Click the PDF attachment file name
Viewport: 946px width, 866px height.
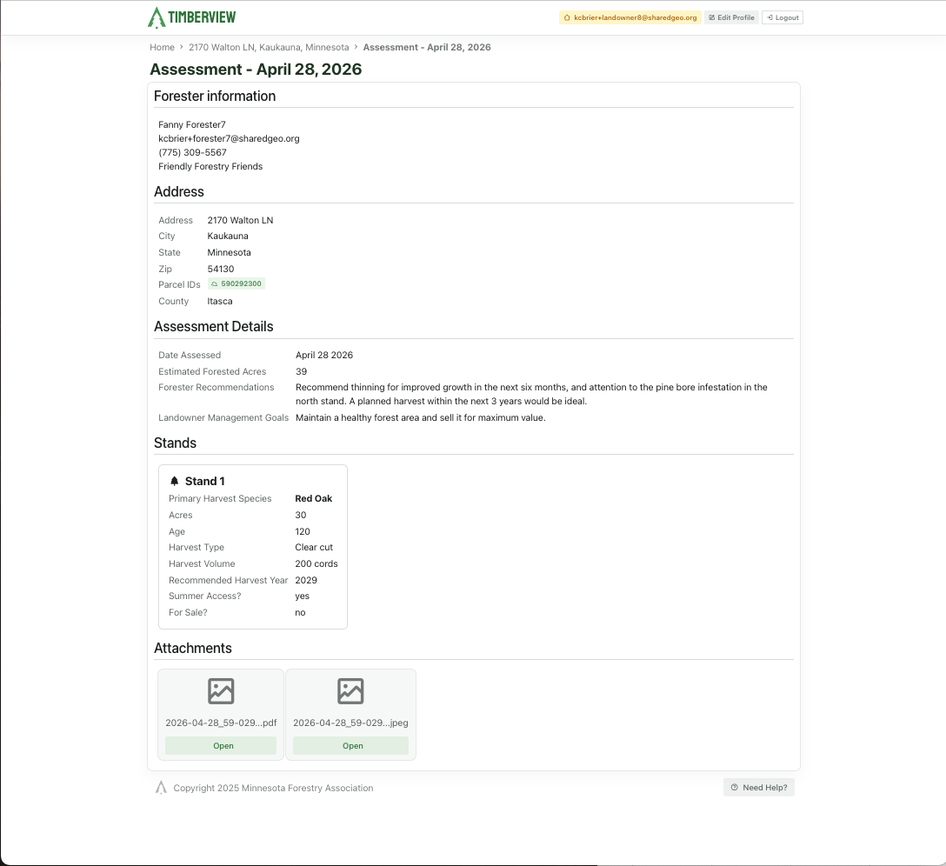click(x=221, y=723)
